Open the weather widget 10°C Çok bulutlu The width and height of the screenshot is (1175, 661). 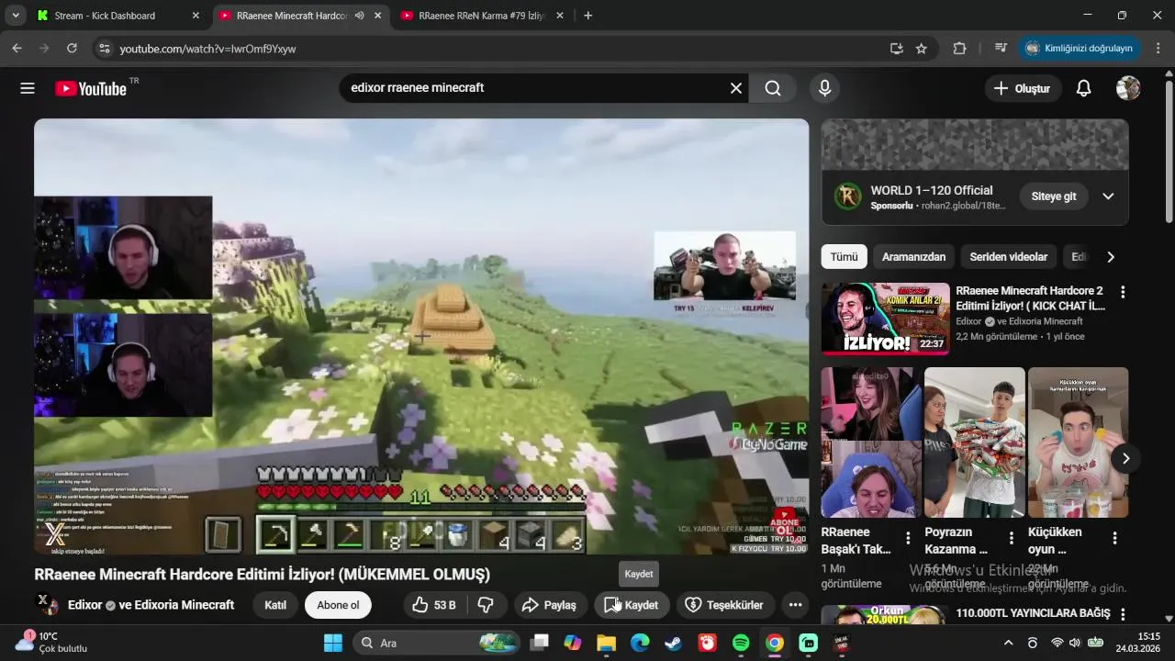coord(53,643)
